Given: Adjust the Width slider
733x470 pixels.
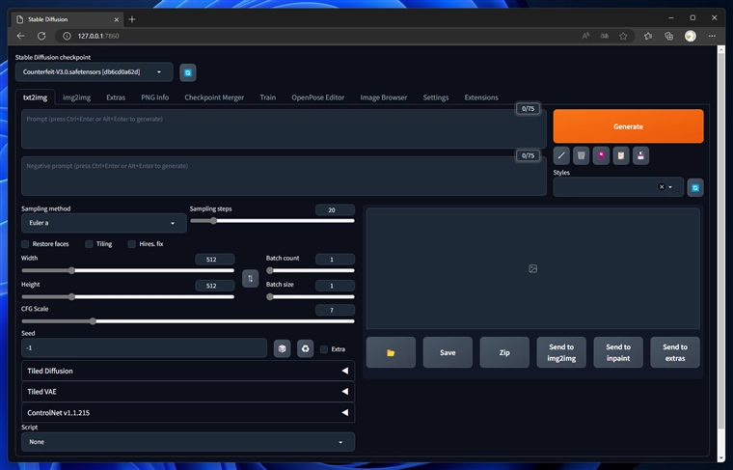Looking at the screenshot, I should (x=127, y=270).
